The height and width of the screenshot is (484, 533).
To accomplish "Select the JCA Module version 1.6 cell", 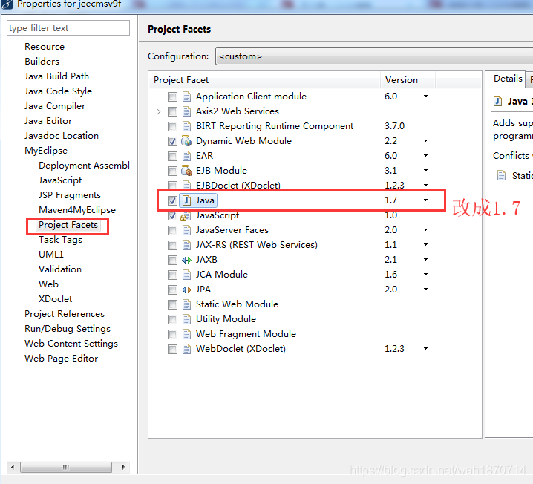I will (391, 275).
